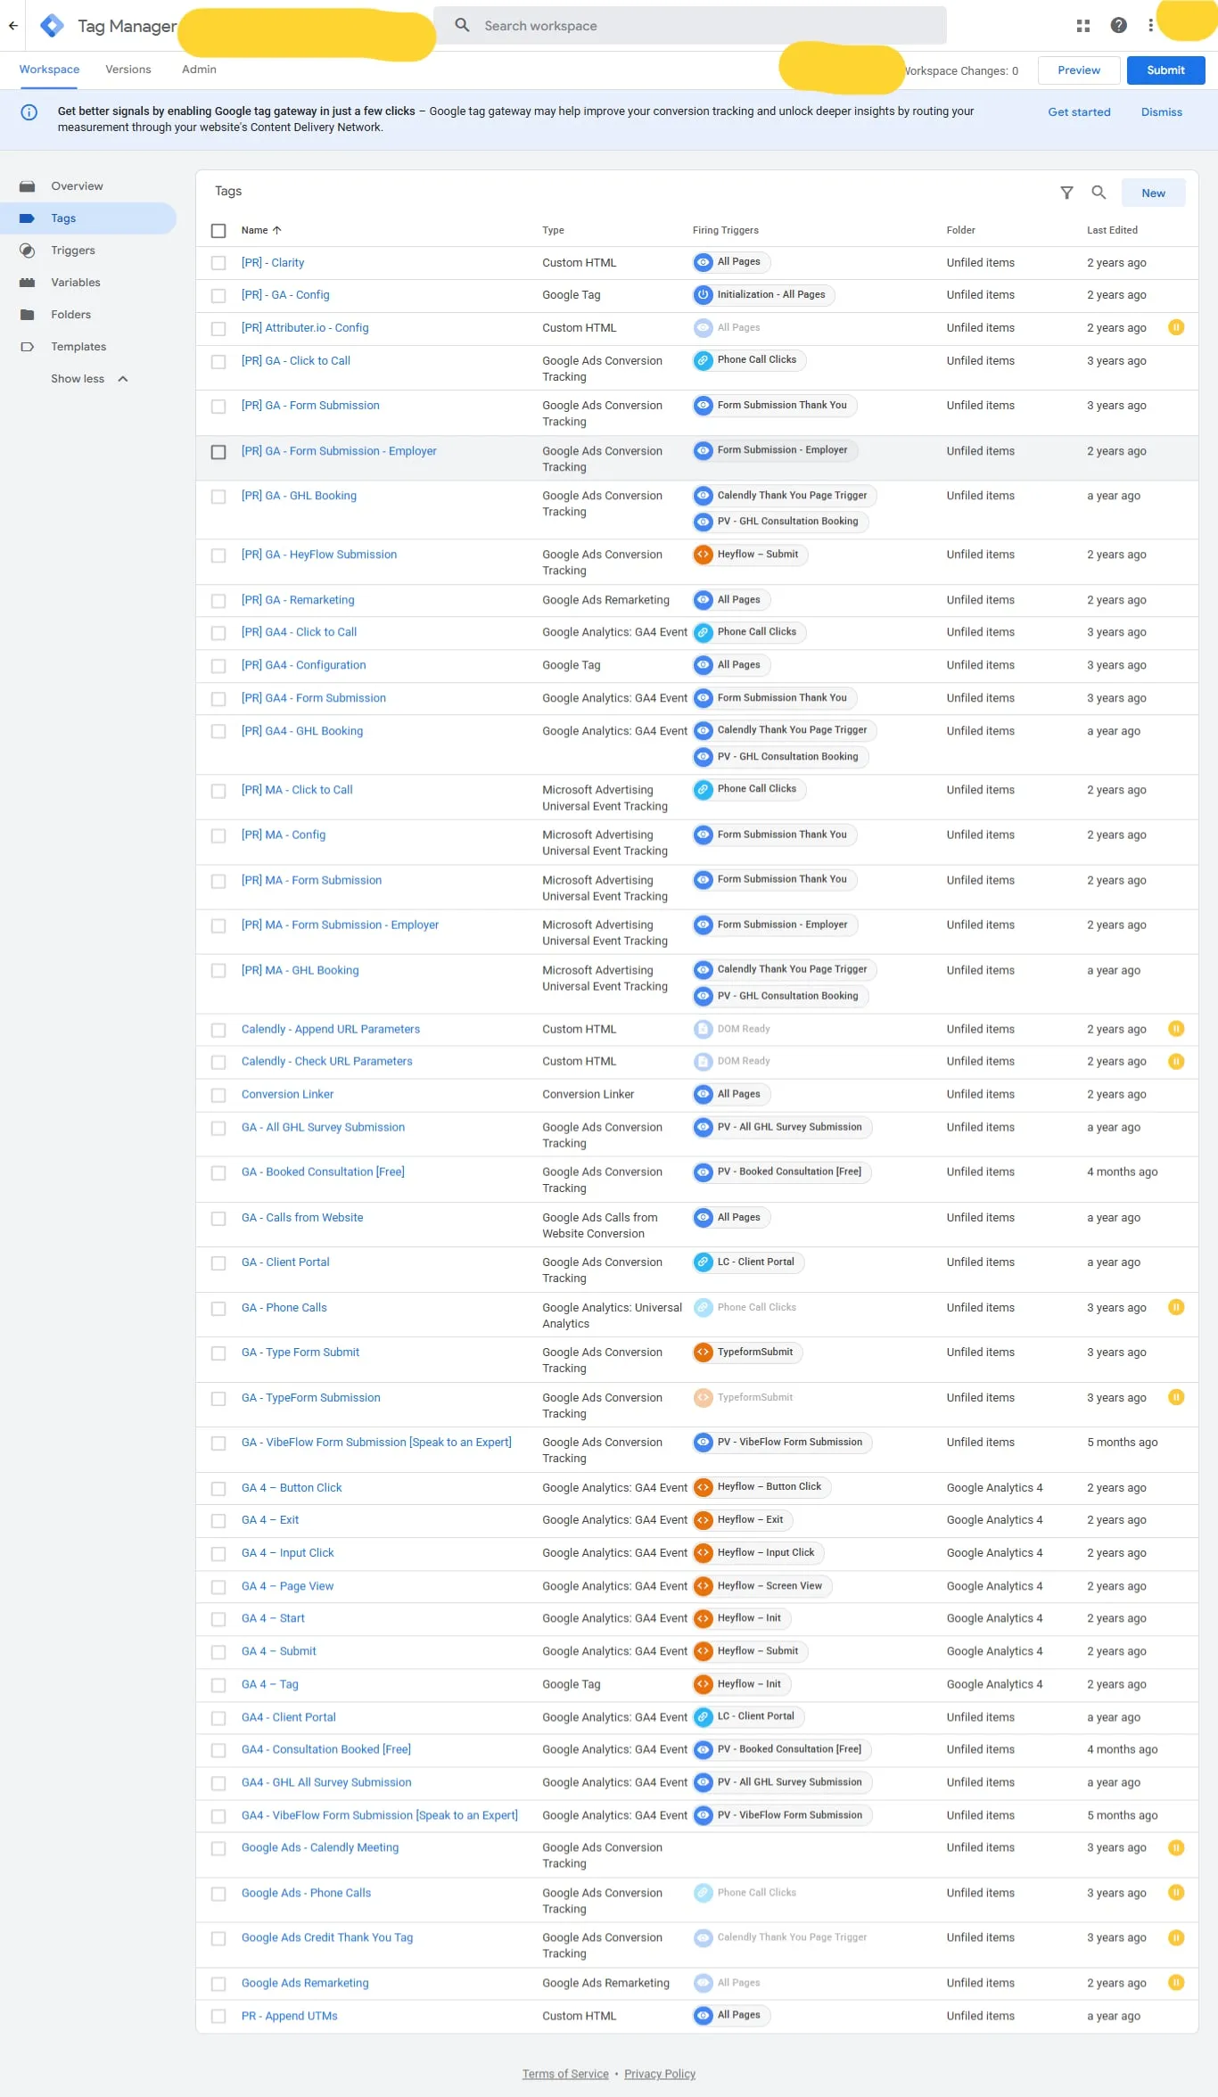Sort tags by Name column header

pyautogui.click(x=261, y=230)
